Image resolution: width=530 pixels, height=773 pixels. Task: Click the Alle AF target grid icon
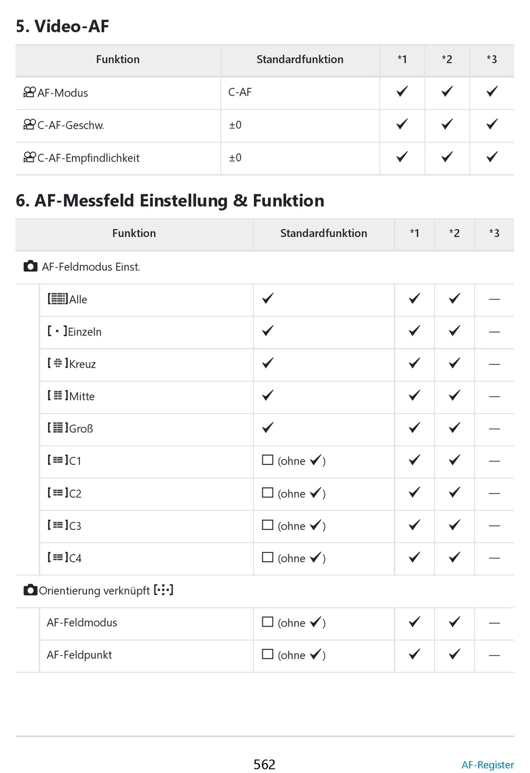tap(57, 299)
